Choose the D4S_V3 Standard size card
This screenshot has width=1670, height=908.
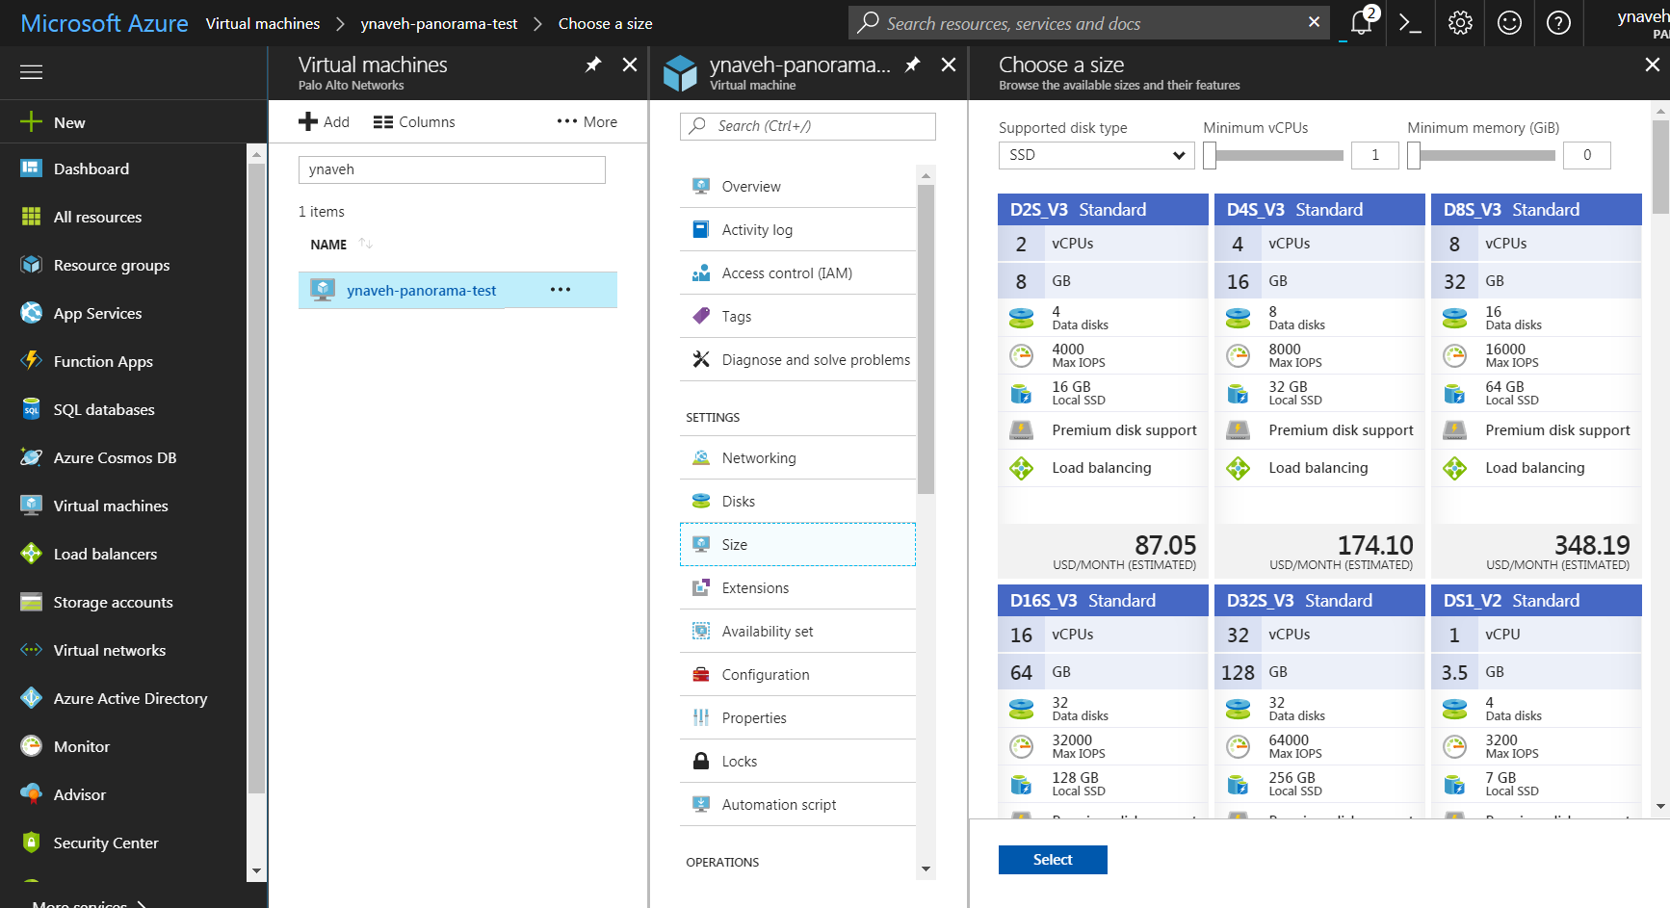(x=1318, y=385)
